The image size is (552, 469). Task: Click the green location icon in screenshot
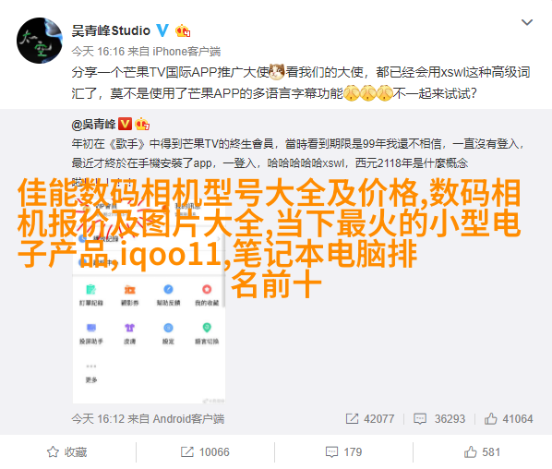pos(207,328)
